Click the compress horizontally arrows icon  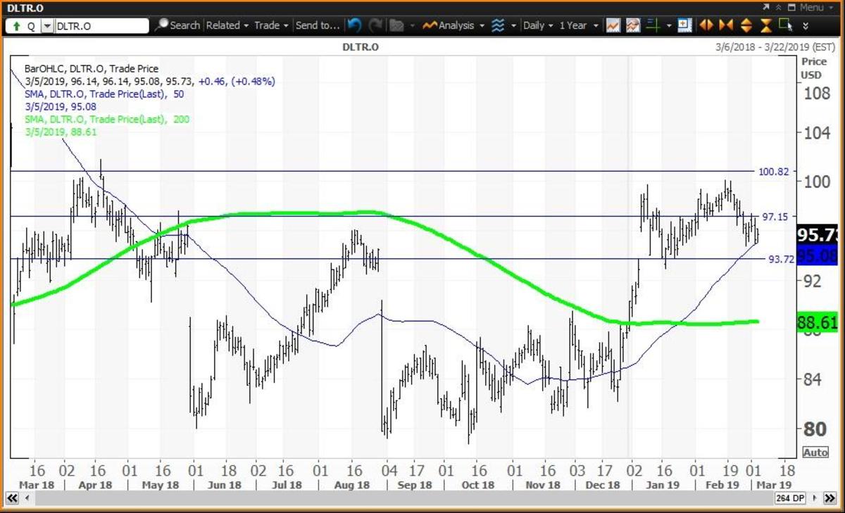pos(726,25)
